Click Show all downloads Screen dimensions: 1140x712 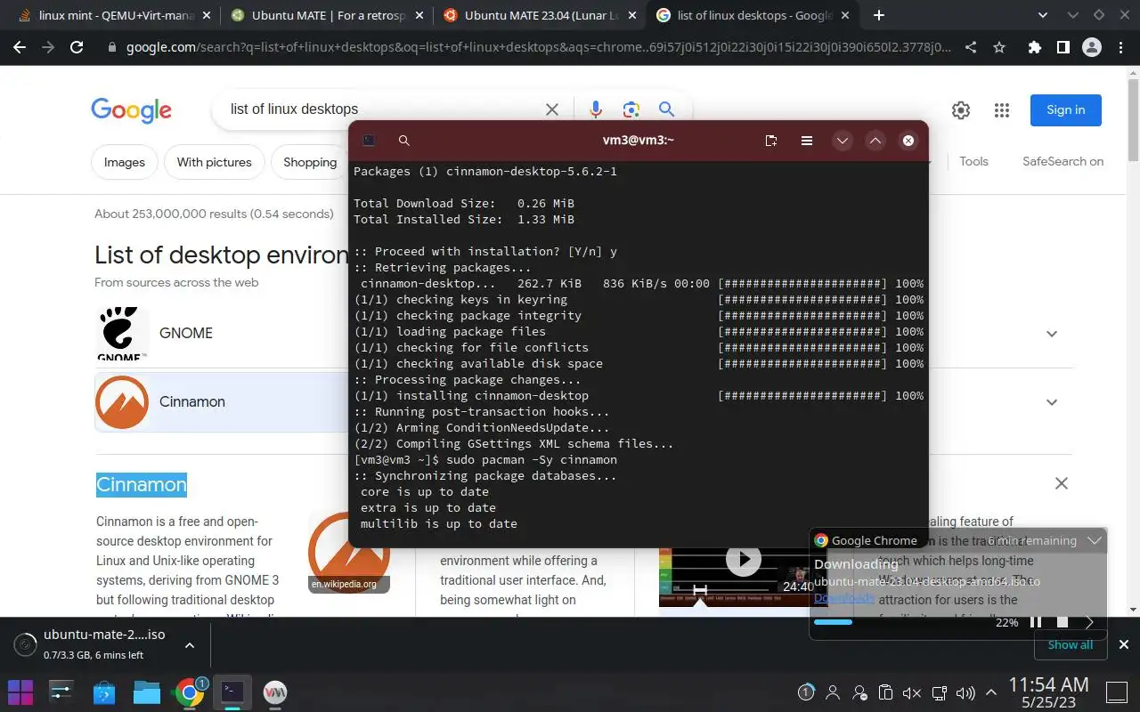(1070, 644)
